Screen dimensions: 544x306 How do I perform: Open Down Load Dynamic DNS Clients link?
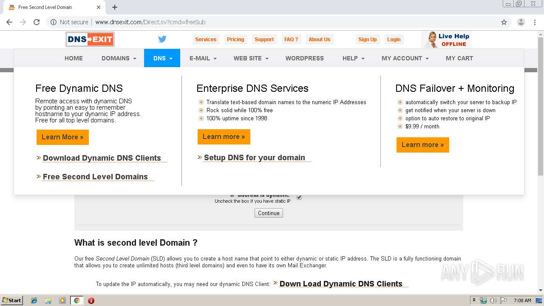pos(341,284)
